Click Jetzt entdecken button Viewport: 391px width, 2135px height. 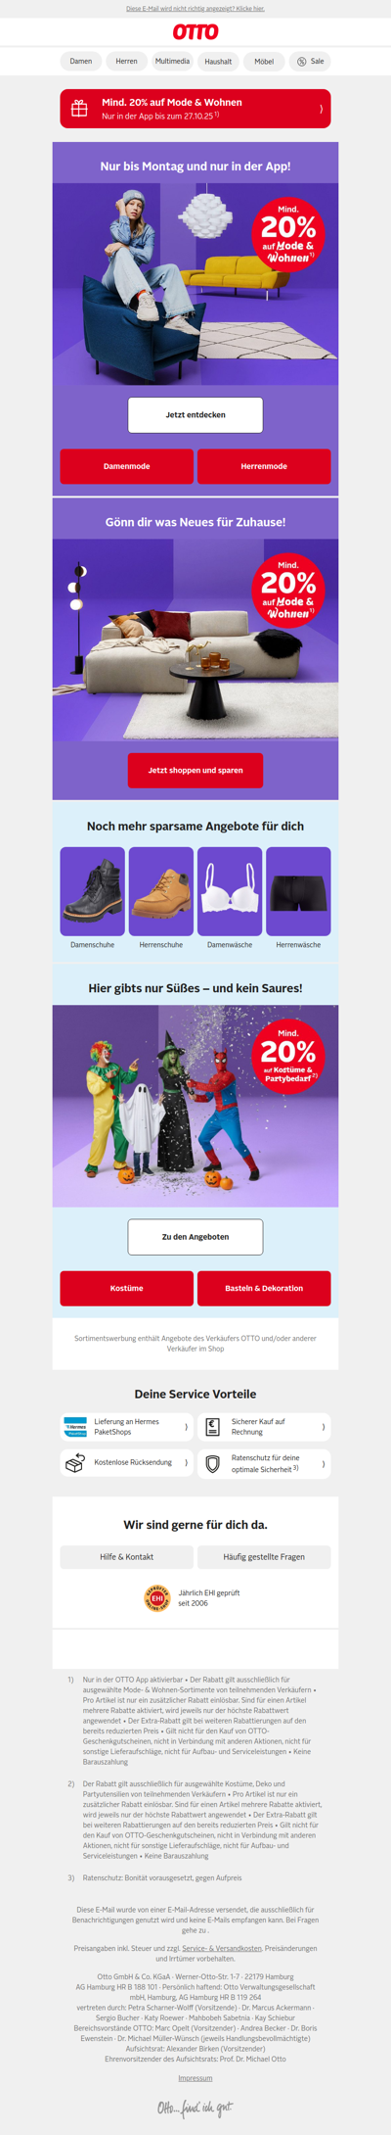click(x=195, y=415)
